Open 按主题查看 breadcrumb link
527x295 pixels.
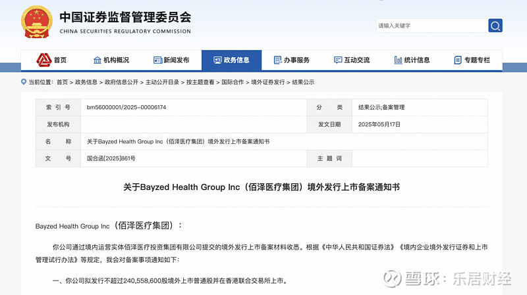tap(200, 82)
